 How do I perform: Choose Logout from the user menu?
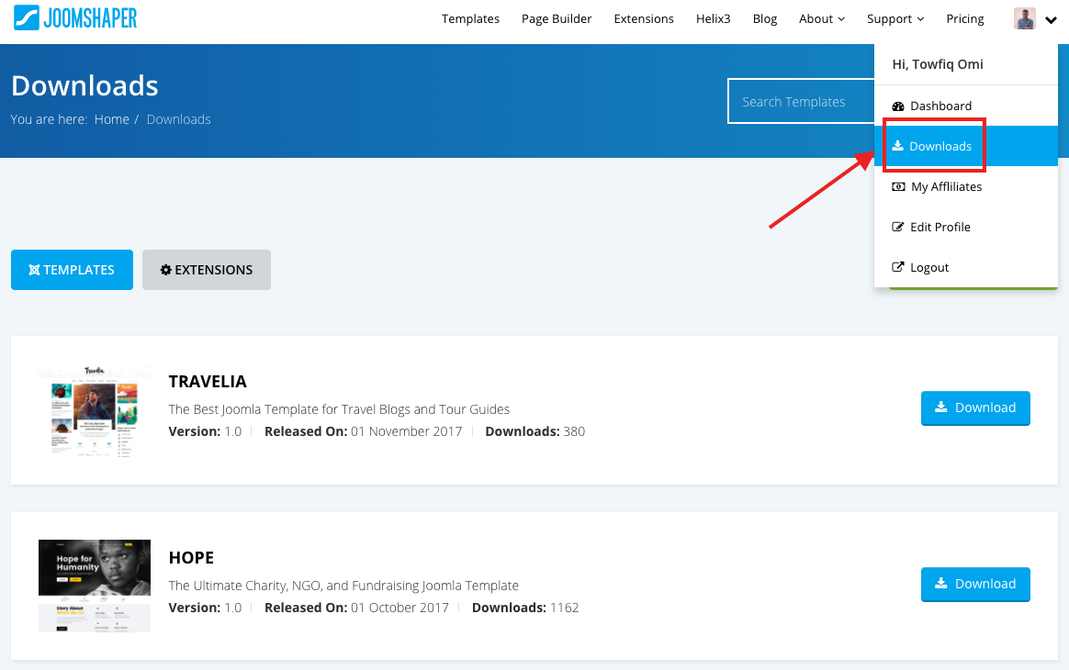966,267
